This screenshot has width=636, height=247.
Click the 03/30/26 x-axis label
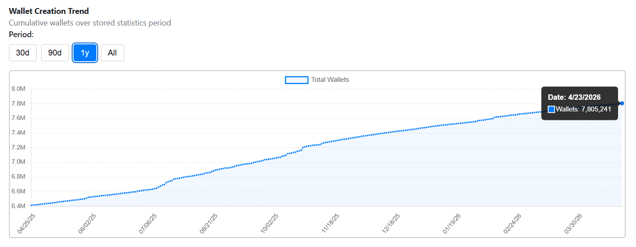coord(573,223)
